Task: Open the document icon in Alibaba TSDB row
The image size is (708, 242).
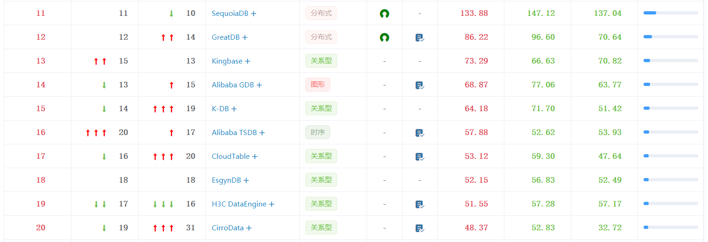Action: 419,133
